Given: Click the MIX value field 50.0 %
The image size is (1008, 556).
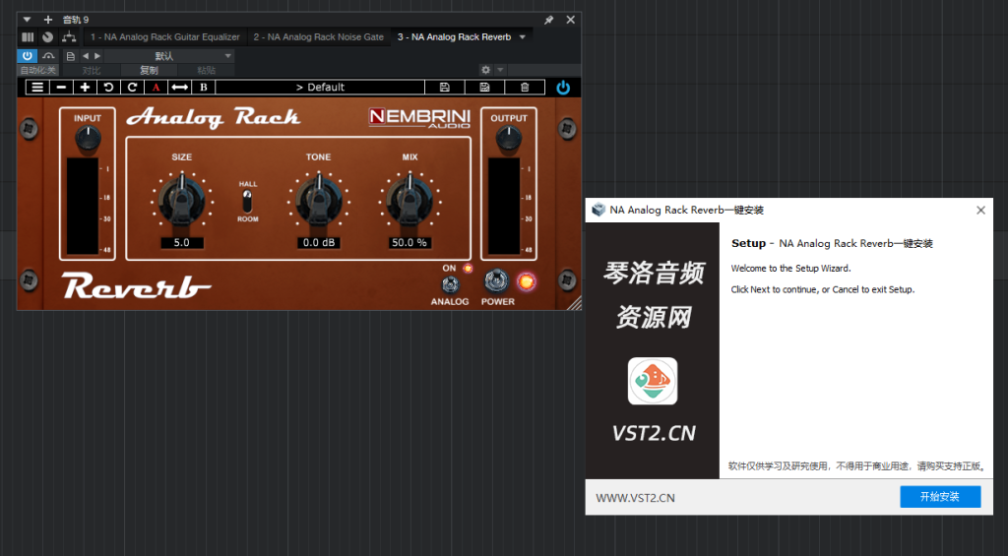Looking at the screenshot, I should click(x=409, y=243).
